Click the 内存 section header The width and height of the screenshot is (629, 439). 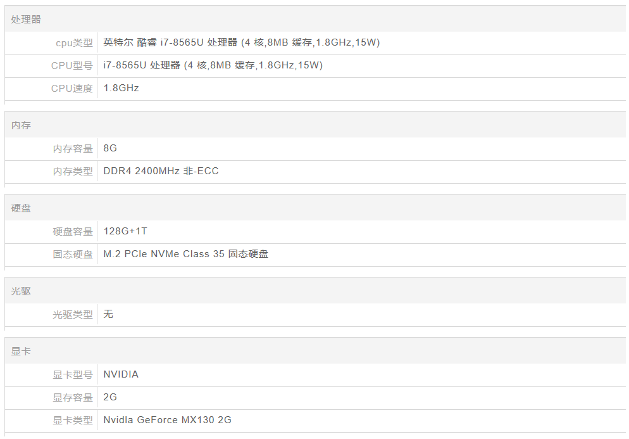[21, 125]
